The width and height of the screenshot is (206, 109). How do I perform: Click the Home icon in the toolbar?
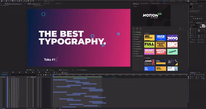pos(2,1)
